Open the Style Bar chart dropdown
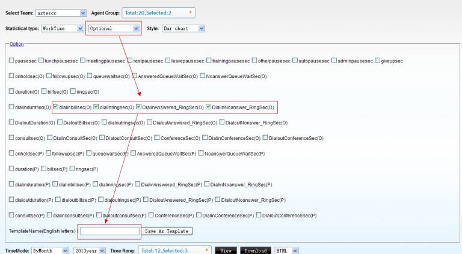 183,28
